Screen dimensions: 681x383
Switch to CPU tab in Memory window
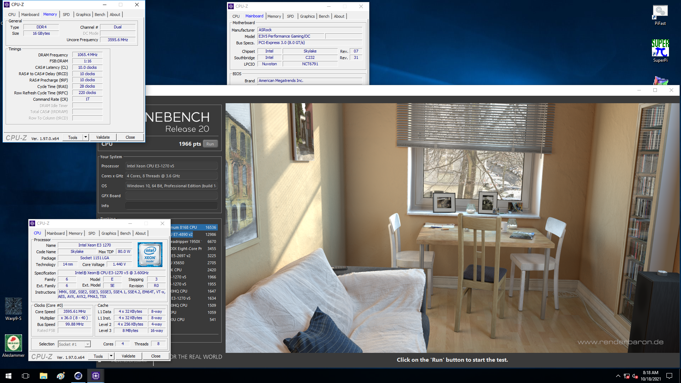click(12, 15)
